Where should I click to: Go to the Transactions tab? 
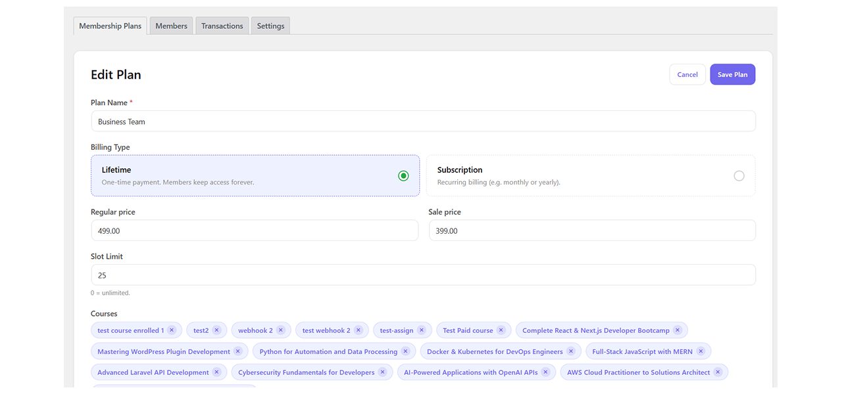click(x=222, y=26)
